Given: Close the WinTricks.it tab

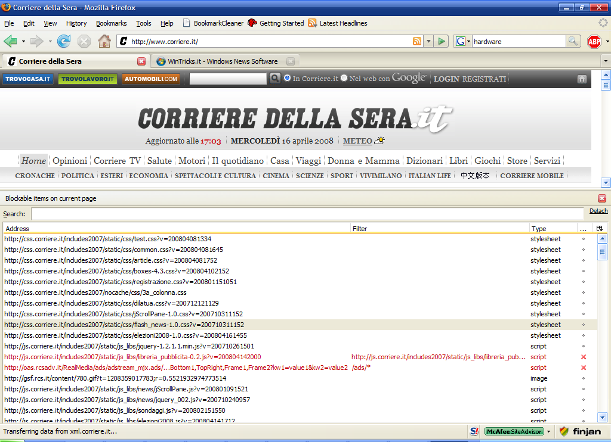Looking at the screenshot, I should [291, 61].
